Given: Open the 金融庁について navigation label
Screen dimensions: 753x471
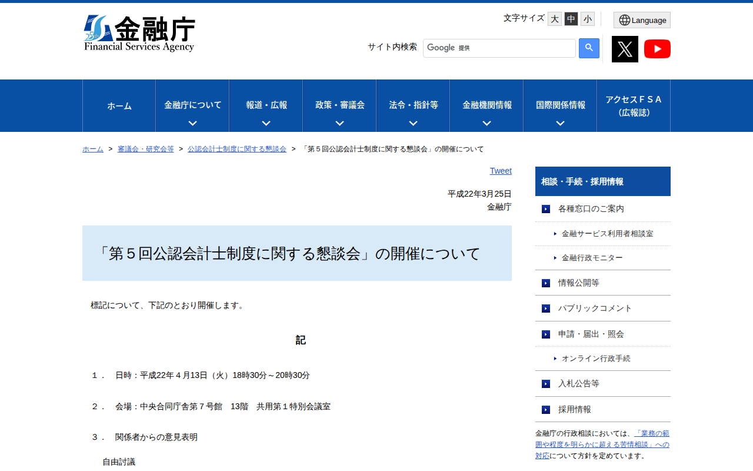Looking at the screenshot, I should 193,105.
